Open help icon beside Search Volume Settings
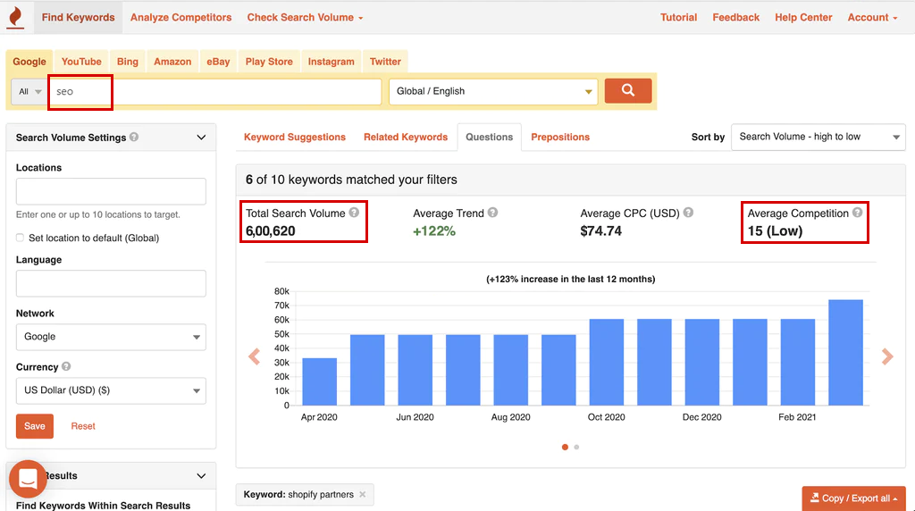This screenshot has height=511, width=915. click(x=134, y=137)
